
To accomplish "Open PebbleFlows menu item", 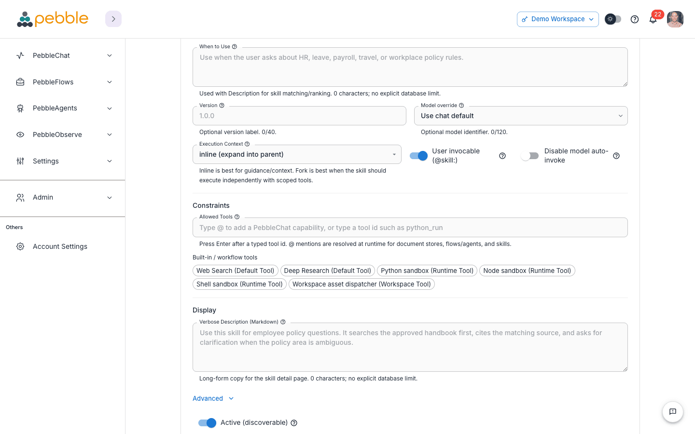I will pos(63,82).
